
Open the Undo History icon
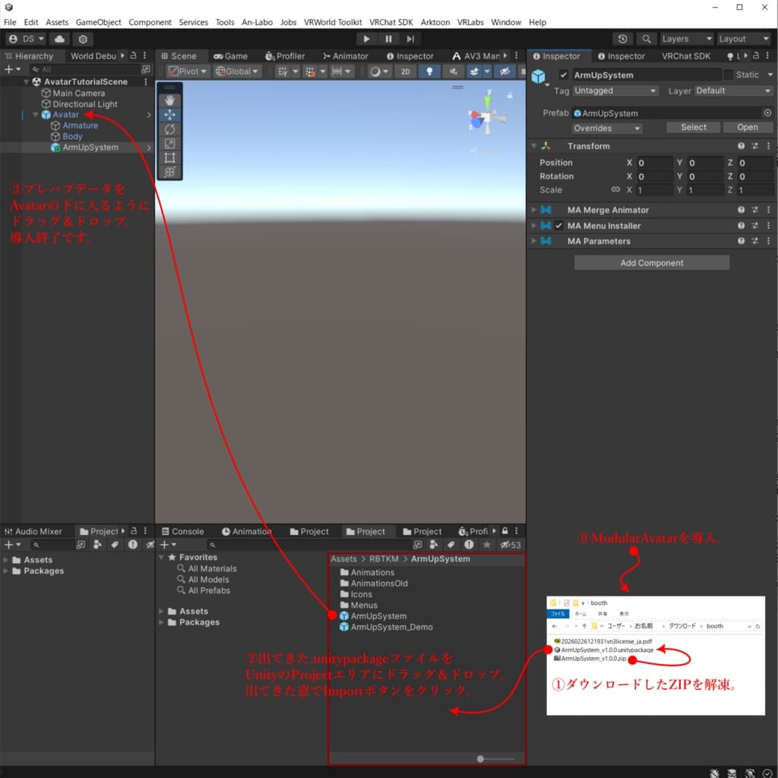point(622,39)
